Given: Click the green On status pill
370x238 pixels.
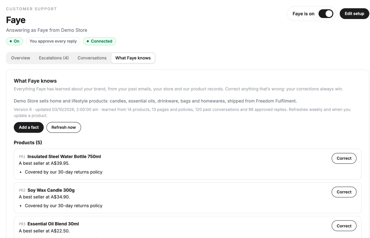Looking at the screenshot, I should (x=15, y=41).
